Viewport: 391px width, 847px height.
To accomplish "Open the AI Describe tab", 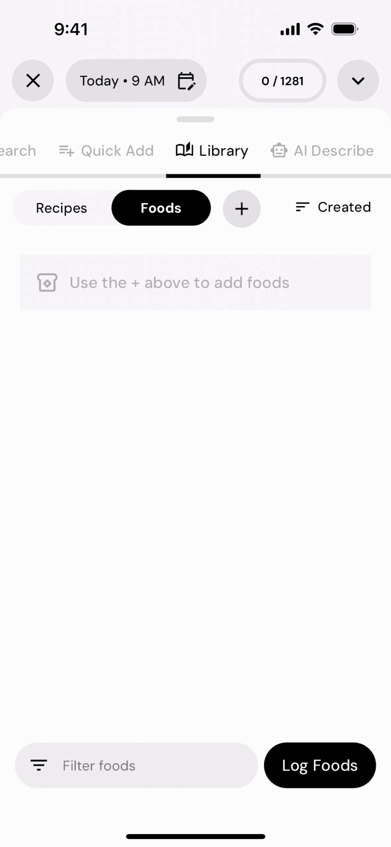I will click(x=322, y=151).
